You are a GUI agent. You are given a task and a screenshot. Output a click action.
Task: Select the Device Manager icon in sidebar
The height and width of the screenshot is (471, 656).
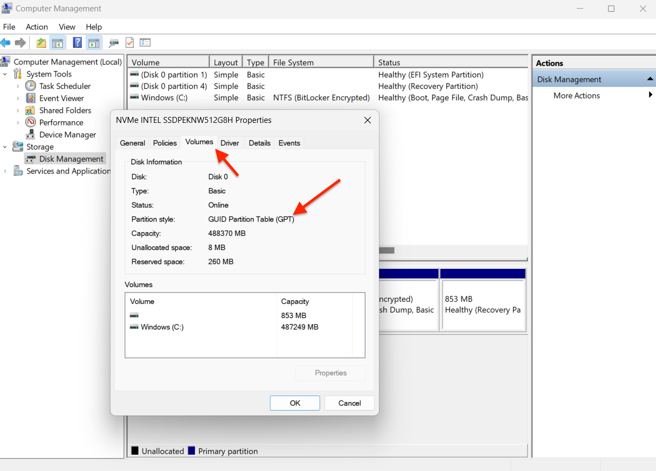(30, 134)
